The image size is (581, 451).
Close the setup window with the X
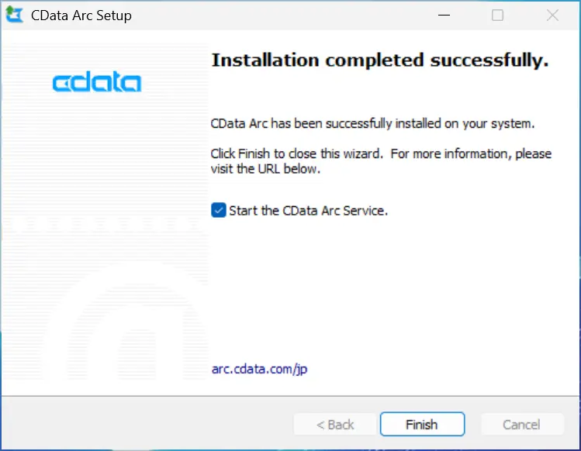pos(552,15)
